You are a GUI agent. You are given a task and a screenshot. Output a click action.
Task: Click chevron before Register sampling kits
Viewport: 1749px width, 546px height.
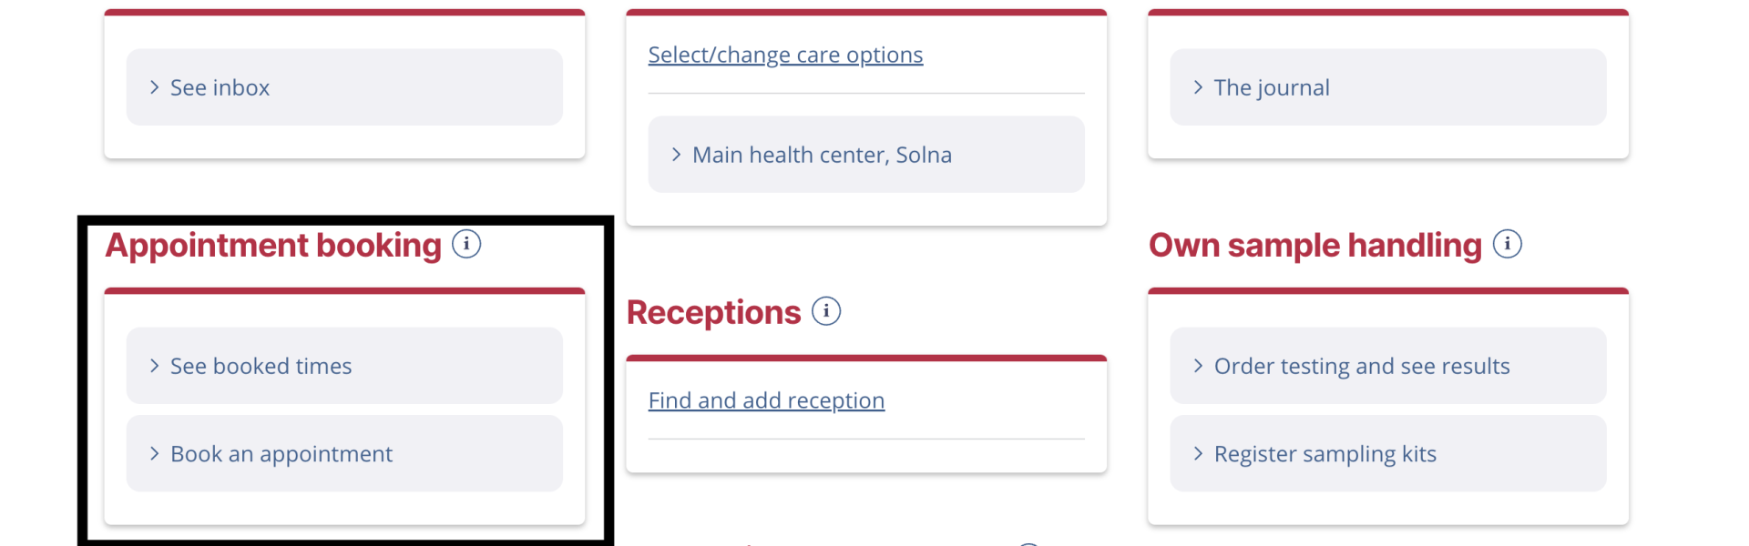(x=1198, y=453)
